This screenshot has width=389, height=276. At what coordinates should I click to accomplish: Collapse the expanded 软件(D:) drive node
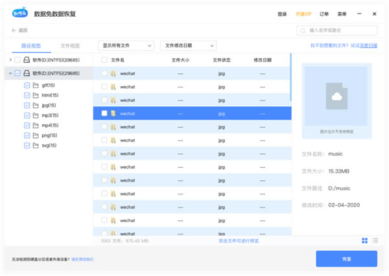click(10, 73)
